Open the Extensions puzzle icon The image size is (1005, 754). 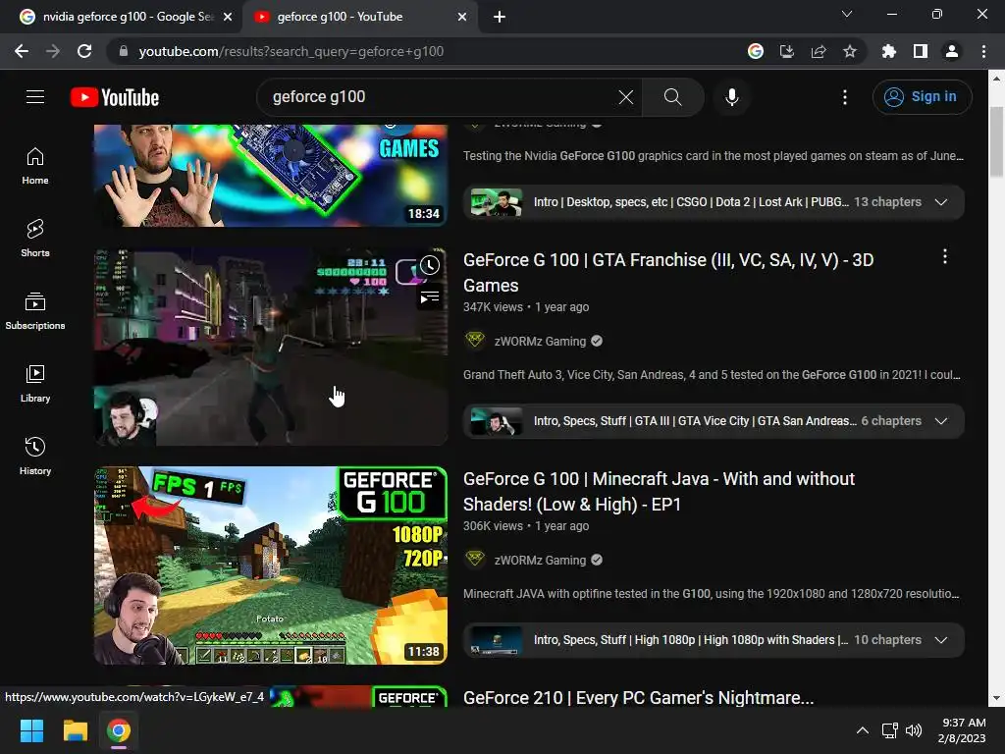[888, 51]
